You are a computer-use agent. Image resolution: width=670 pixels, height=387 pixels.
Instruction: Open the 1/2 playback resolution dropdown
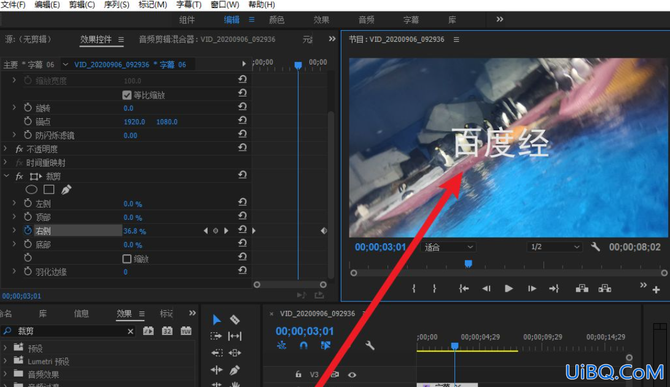coord(554,247)
